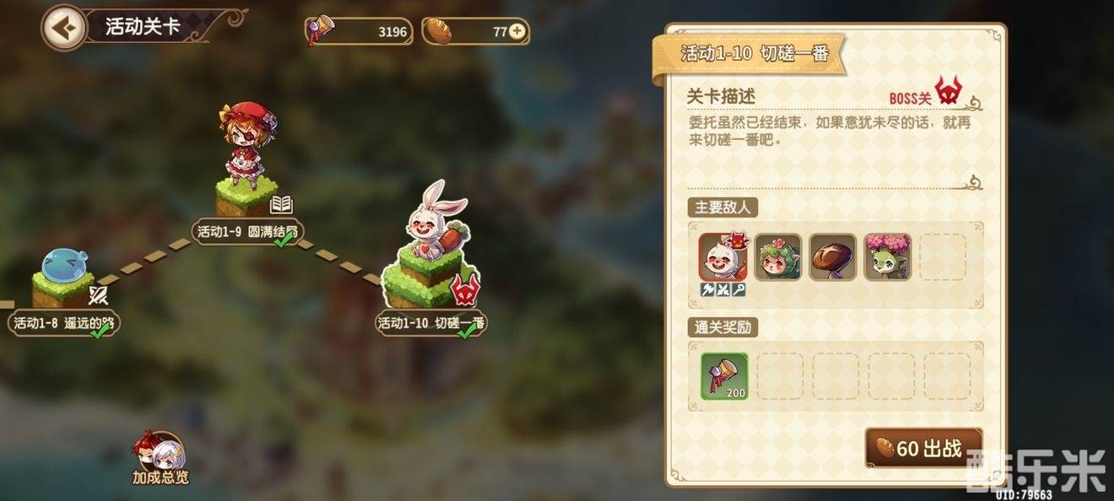Viewport: 1114px width, 501px height.
Task: Start battle with 60 出战 button
Action: pyautogui.click(x=923, y=448)
